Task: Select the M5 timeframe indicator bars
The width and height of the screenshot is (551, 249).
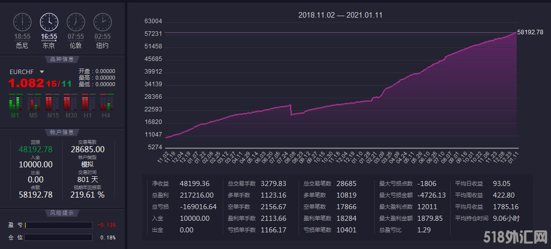Action: click(x=33, y=103)
